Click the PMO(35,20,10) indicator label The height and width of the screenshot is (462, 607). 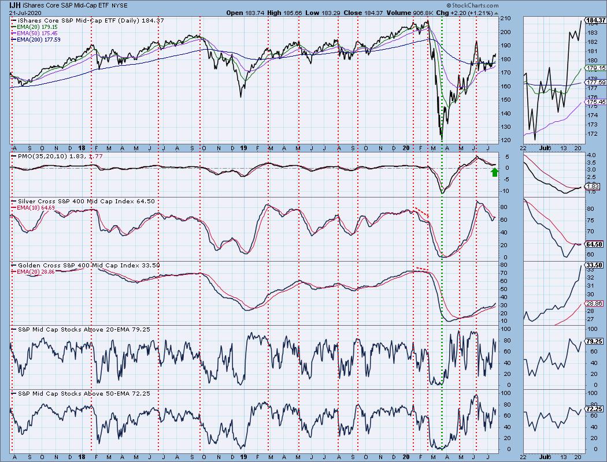[x=57, y=156]
